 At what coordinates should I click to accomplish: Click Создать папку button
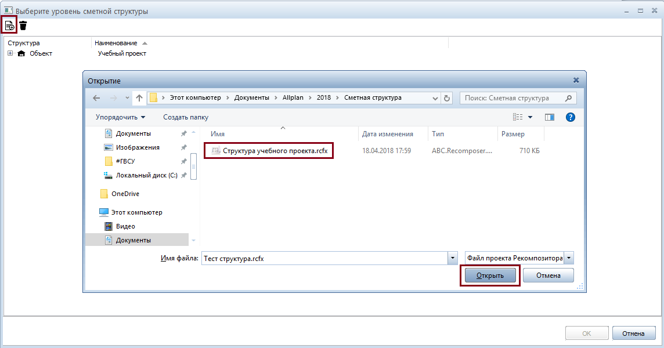click(x=186, y=117)
